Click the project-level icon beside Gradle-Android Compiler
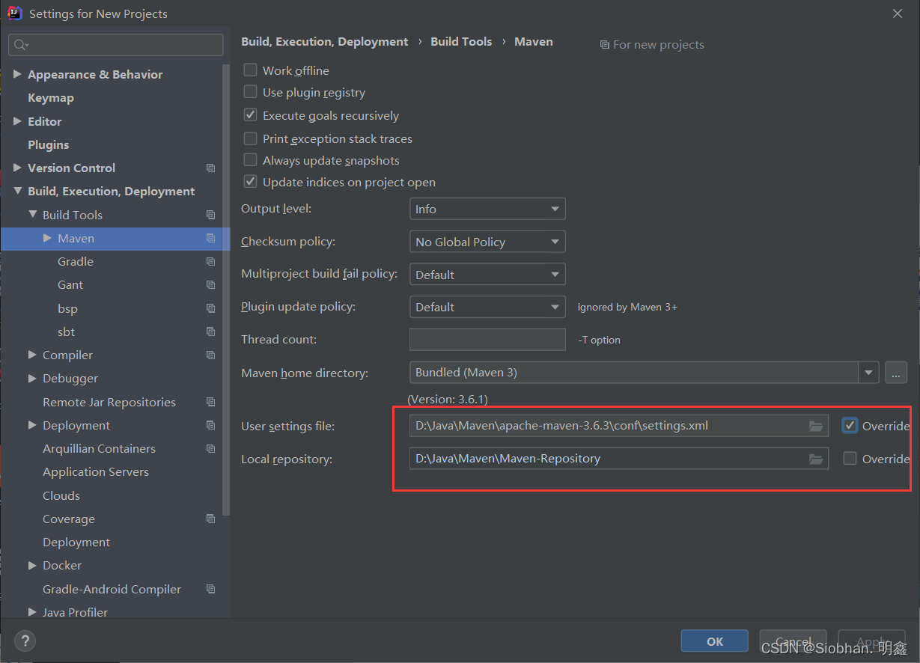The image size is (920, 663). pyautogui.click(x=210, y=589)
